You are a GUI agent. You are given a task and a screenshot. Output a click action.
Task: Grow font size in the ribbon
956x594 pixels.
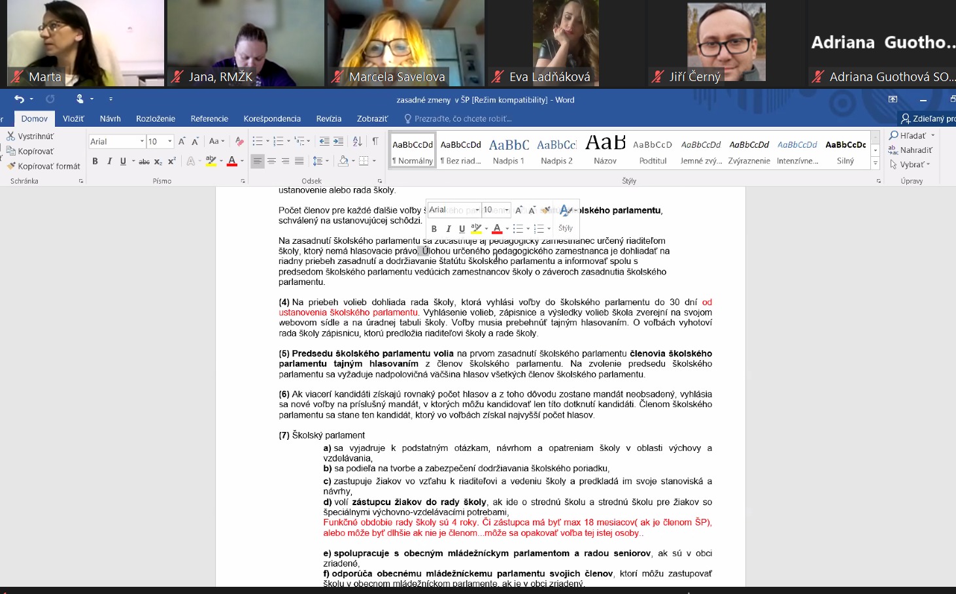[182, 141]
